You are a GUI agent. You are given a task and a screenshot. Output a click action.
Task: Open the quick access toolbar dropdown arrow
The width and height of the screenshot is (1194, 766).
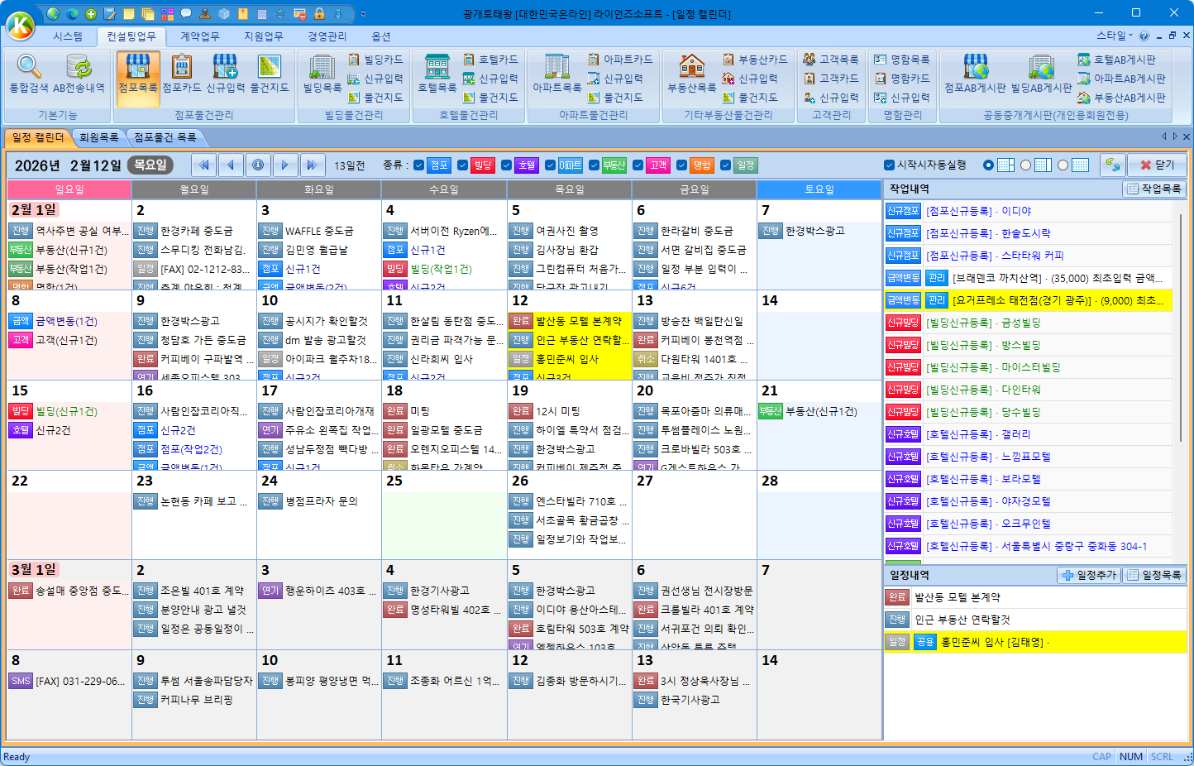[x=363, y=14]
